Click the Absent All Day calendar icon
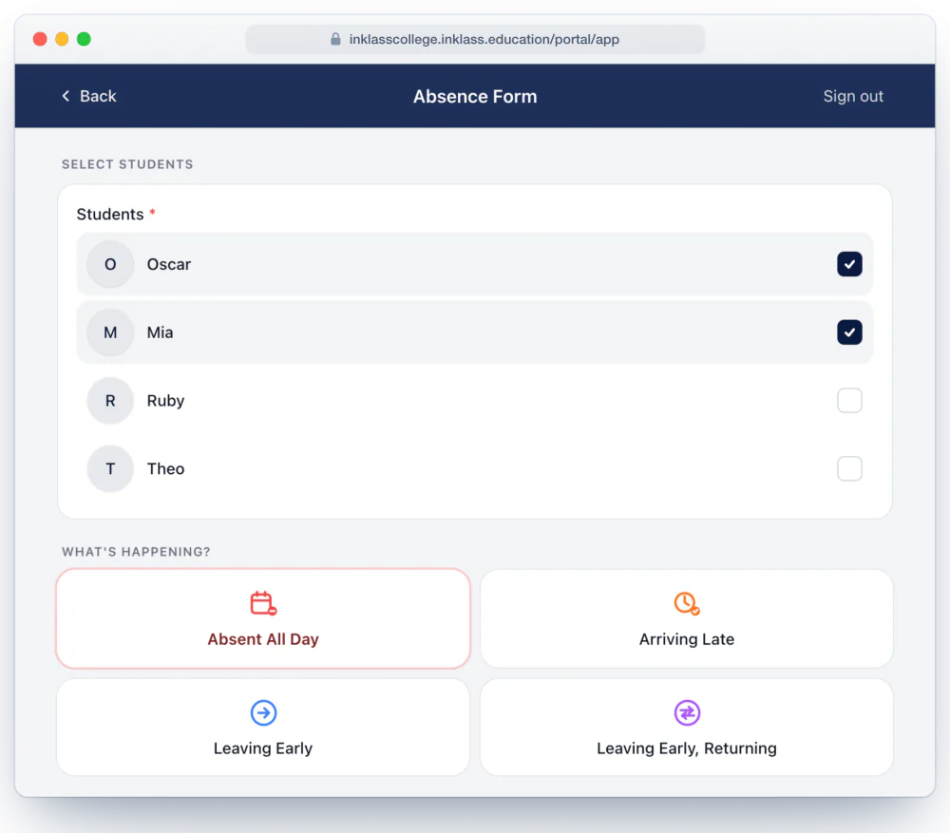950x833 pixels. click(x=263, y=603)
